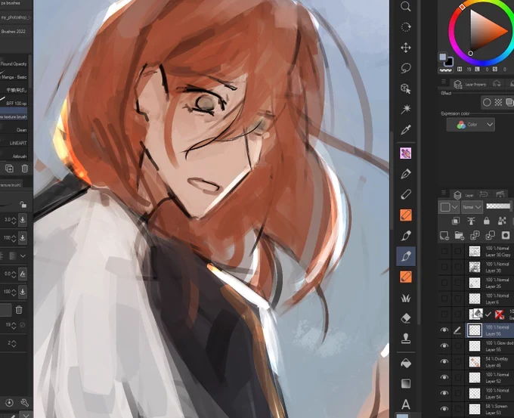Click the black sub color swatch

point(449,62)
